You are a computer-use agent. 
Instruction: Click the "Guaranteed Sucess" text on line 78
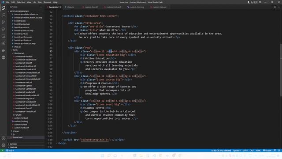118,26
